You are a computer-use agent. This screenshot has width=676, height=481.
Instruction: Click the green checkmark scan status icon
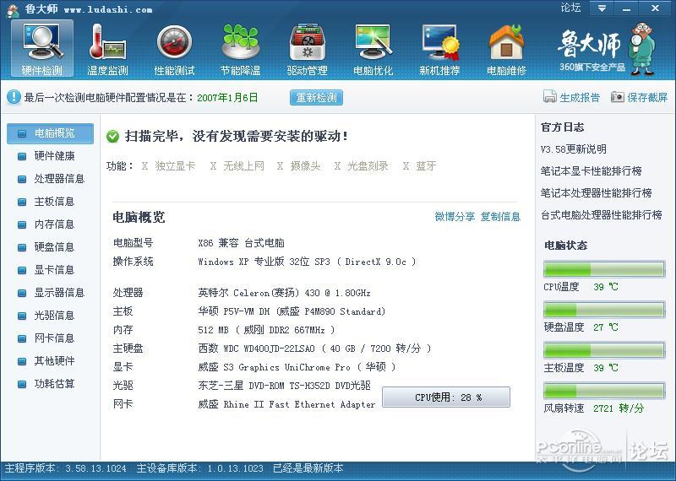(112, 137)
